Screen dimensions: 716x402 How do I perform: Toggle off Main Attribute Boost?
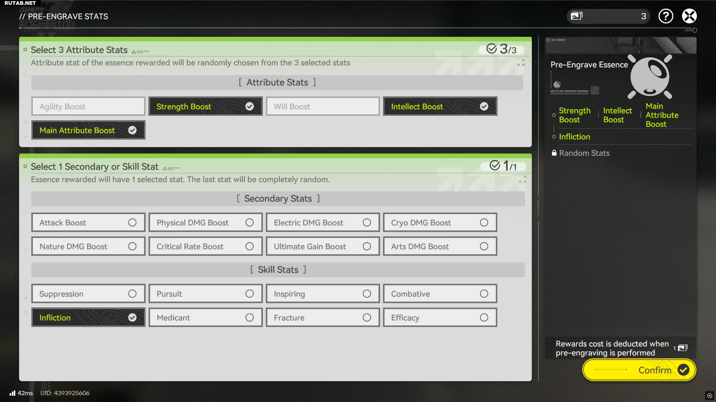coord(88,130)
